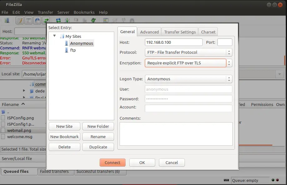This screenshot has width=287, height=185.
Task: Open the filename filters dialog icon
Action: point(106,20)
